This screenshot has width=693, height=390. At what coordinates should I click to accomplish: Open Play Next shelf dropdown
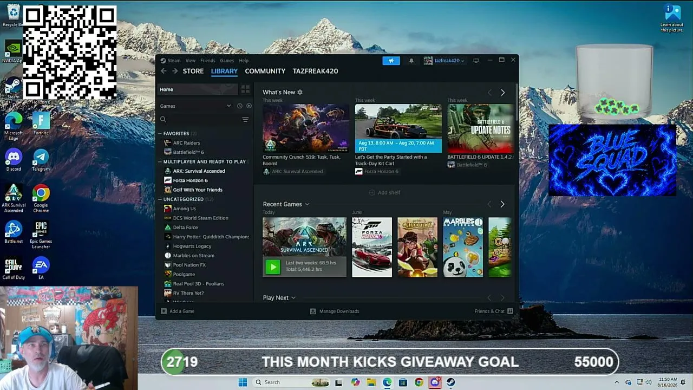click(x=293, y=298)
